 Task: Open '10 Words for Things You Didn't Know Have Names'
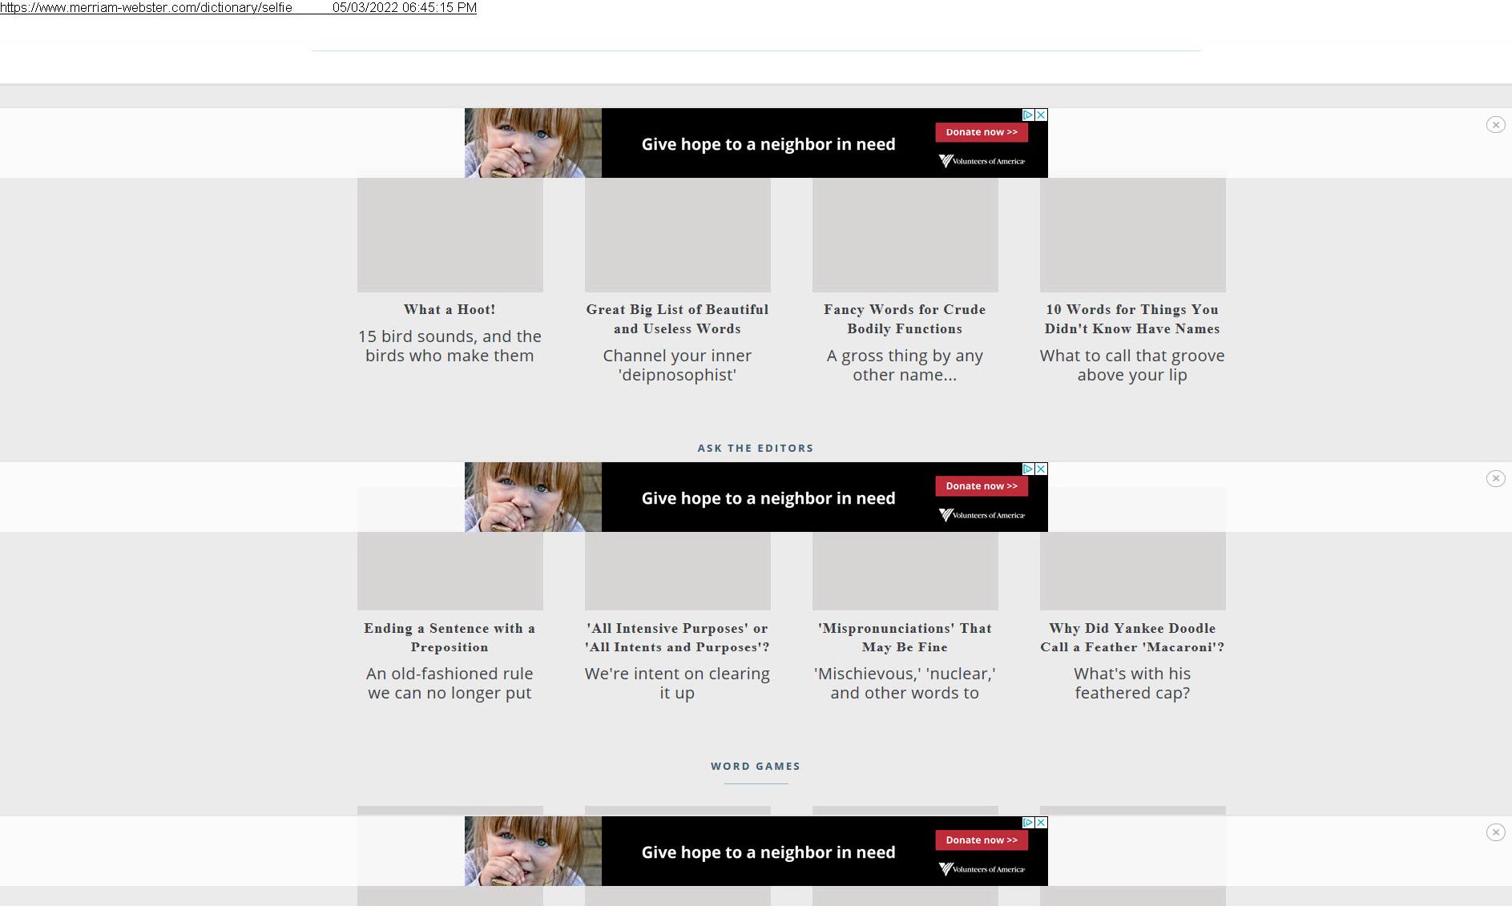1132,319
